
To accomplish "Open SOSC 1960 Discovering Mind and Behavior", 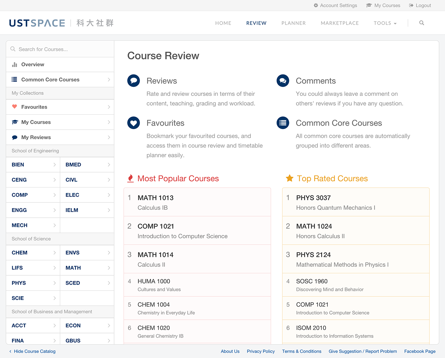I will pyautogui.click(x=356, y=285).
